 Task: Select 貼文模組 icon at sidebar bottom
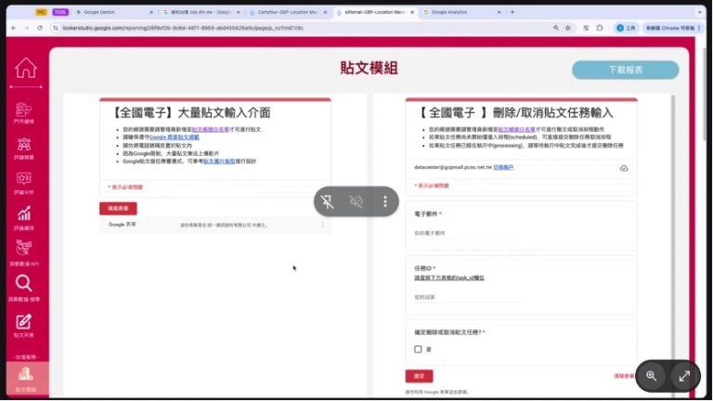point(25,377)
